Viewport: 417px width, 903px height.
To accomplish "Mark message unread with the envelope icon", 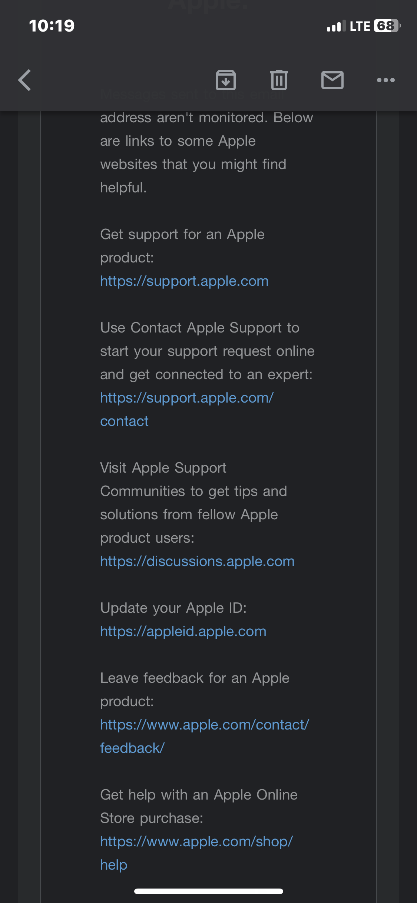I will (332, 80).
